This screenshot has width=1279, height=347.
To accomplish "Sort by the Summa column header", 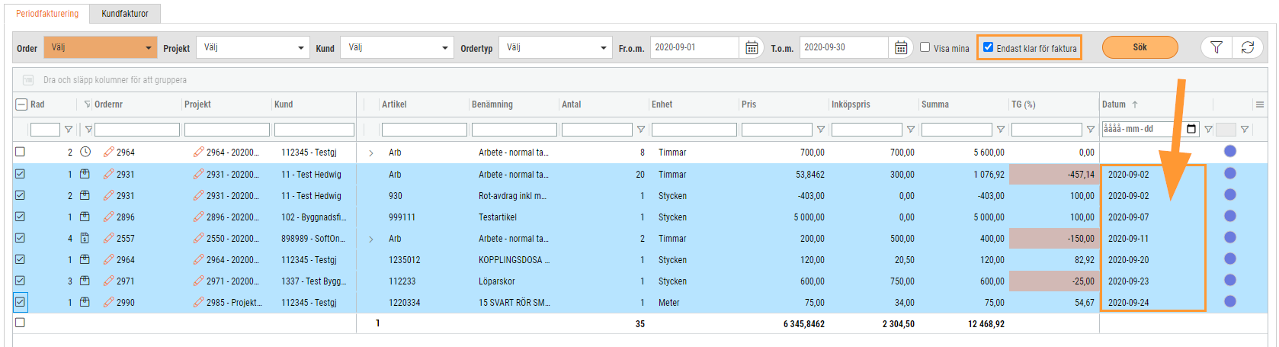I will pyautogui.click(x=935, y=104).
